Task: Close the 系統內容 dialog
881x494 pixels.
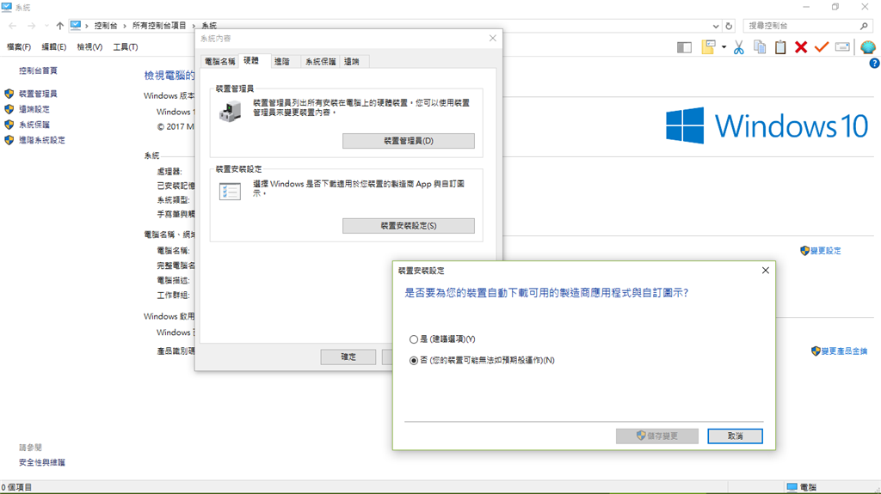Action: pos(493,38)
